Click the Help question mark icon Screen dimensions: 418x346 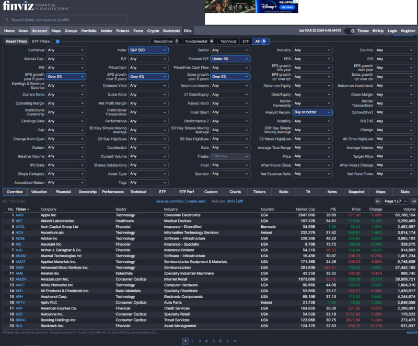pyautogui.click(x=374, y=31)
